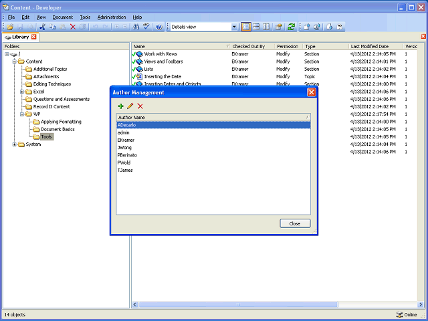Open the Edit menu
The image size is (428, 321).
[x=25, y=17]
